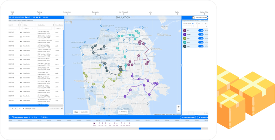Click orders grid refresh icon
The height and width of the screenshot is (140, 275).
pyautogui.click(x=62, y=108)
